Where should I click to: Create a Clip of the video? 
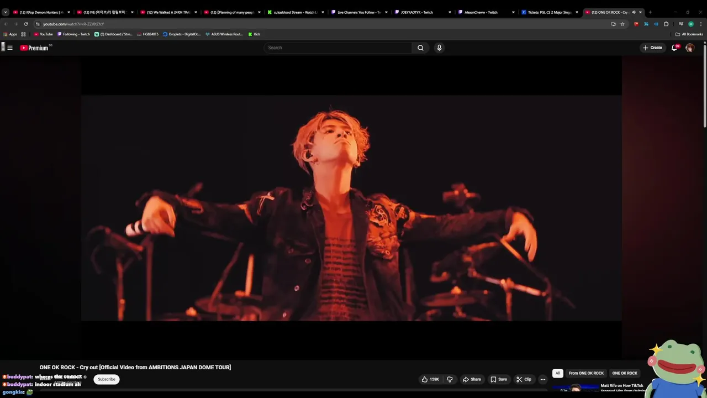524,379
